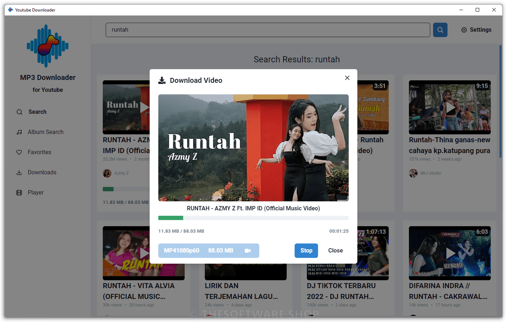Image resolution: width=507 pixels, height=322 pixels.
Task: Click the Runtah Azmy Z preview image in the dialog
Action: (x=253, y=148)
